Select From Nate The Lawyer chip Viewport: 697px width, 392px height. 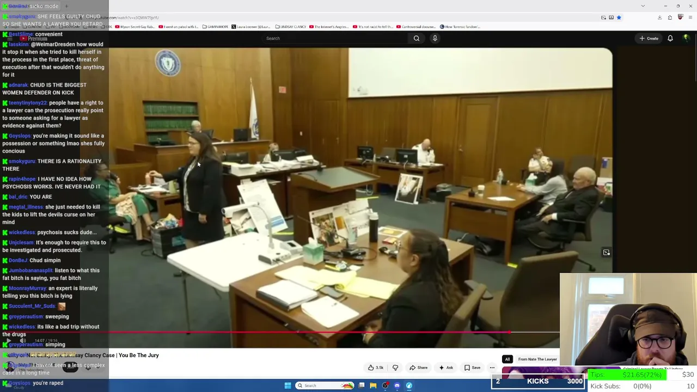[x=537, y=359]
